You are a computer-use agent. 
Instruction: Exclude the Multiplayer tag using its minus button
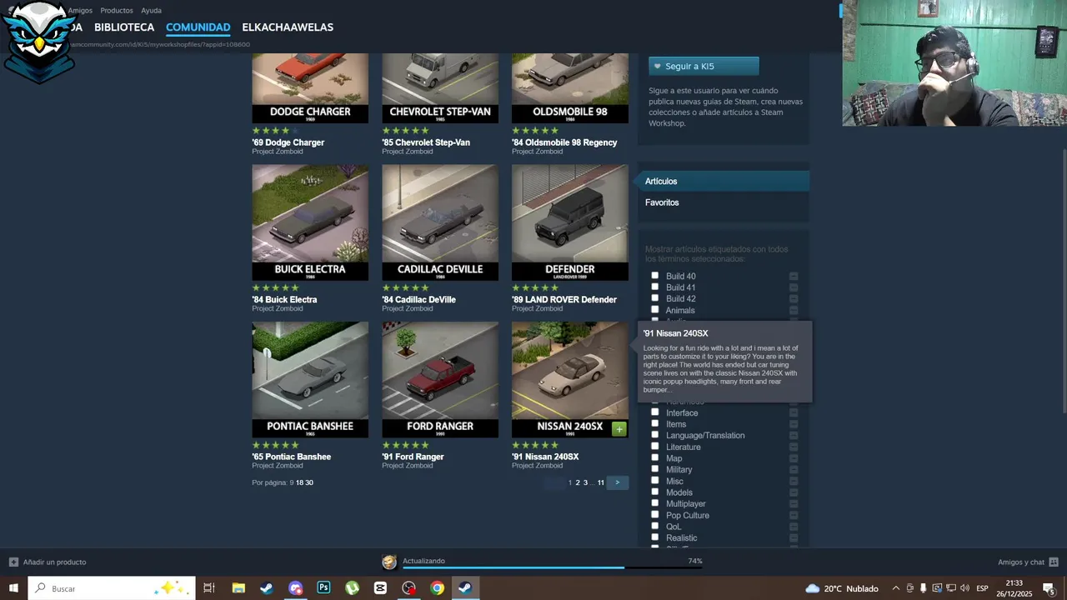point(794,504)
